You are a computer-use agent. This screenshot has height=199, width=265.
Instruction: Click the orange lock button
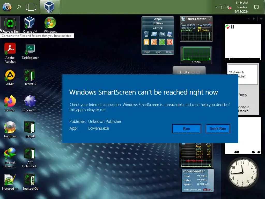click(146, 42)
